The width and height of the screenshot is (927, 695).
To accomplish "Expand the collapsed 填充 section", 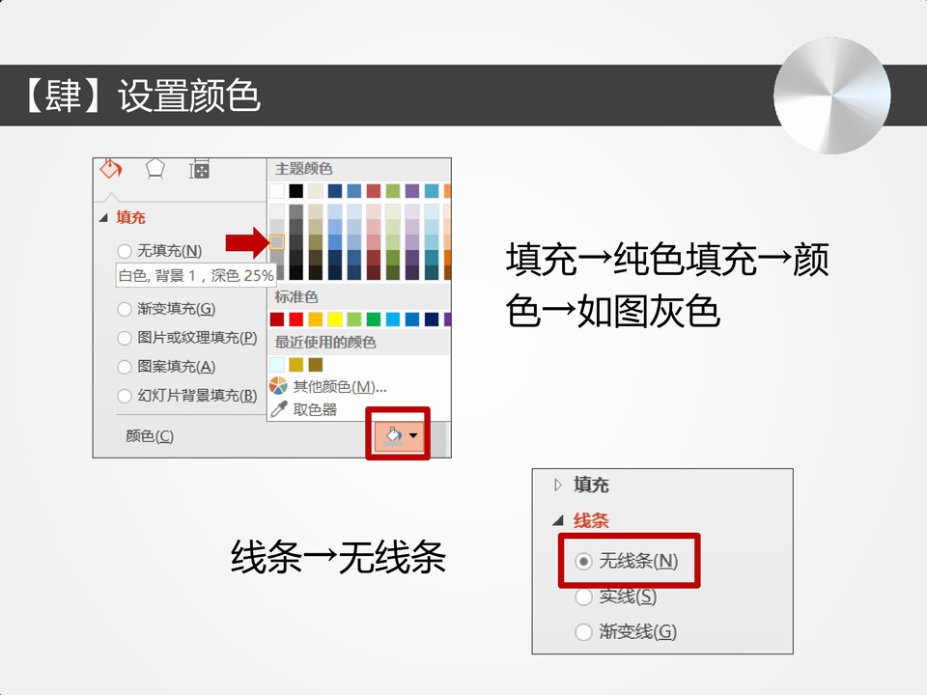I will pyautogui.click(x=557, y=485).
